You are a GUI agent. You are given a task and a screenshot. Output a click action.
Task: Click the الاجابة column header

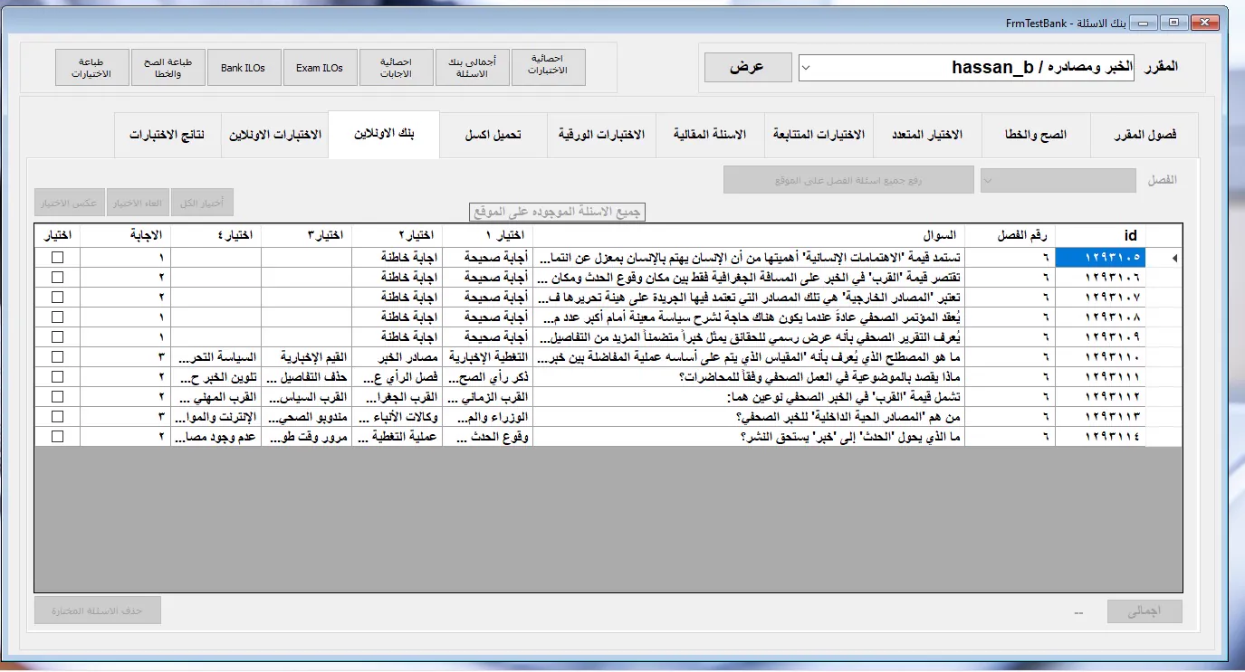point(125,235)
